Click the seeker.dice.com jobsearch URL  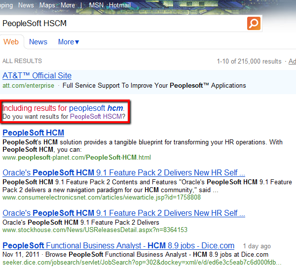pos(142,262)
